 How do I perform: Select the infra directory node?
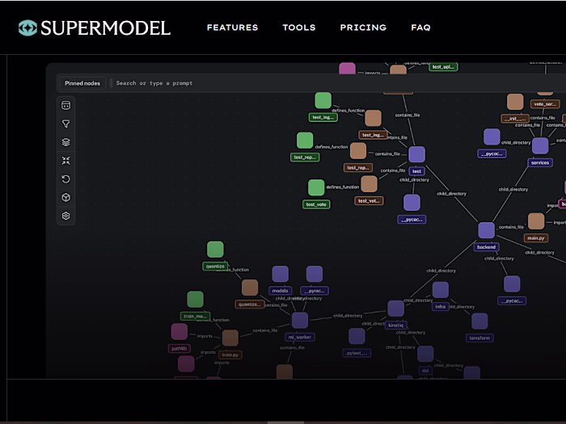[x=441, y=290]
